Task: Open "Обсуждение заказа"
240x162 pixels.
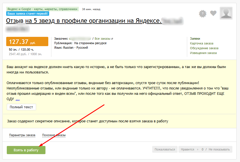Action: [205, 48]
